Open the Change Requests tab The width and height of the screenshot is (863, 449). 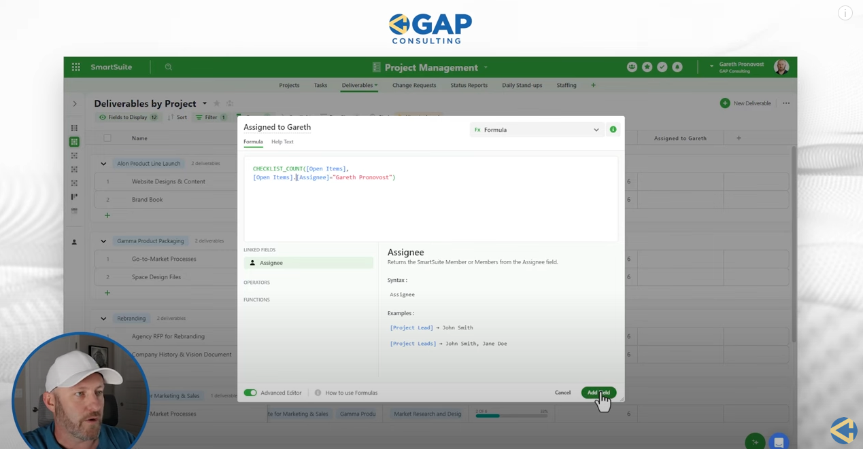[x=414, y=85]
